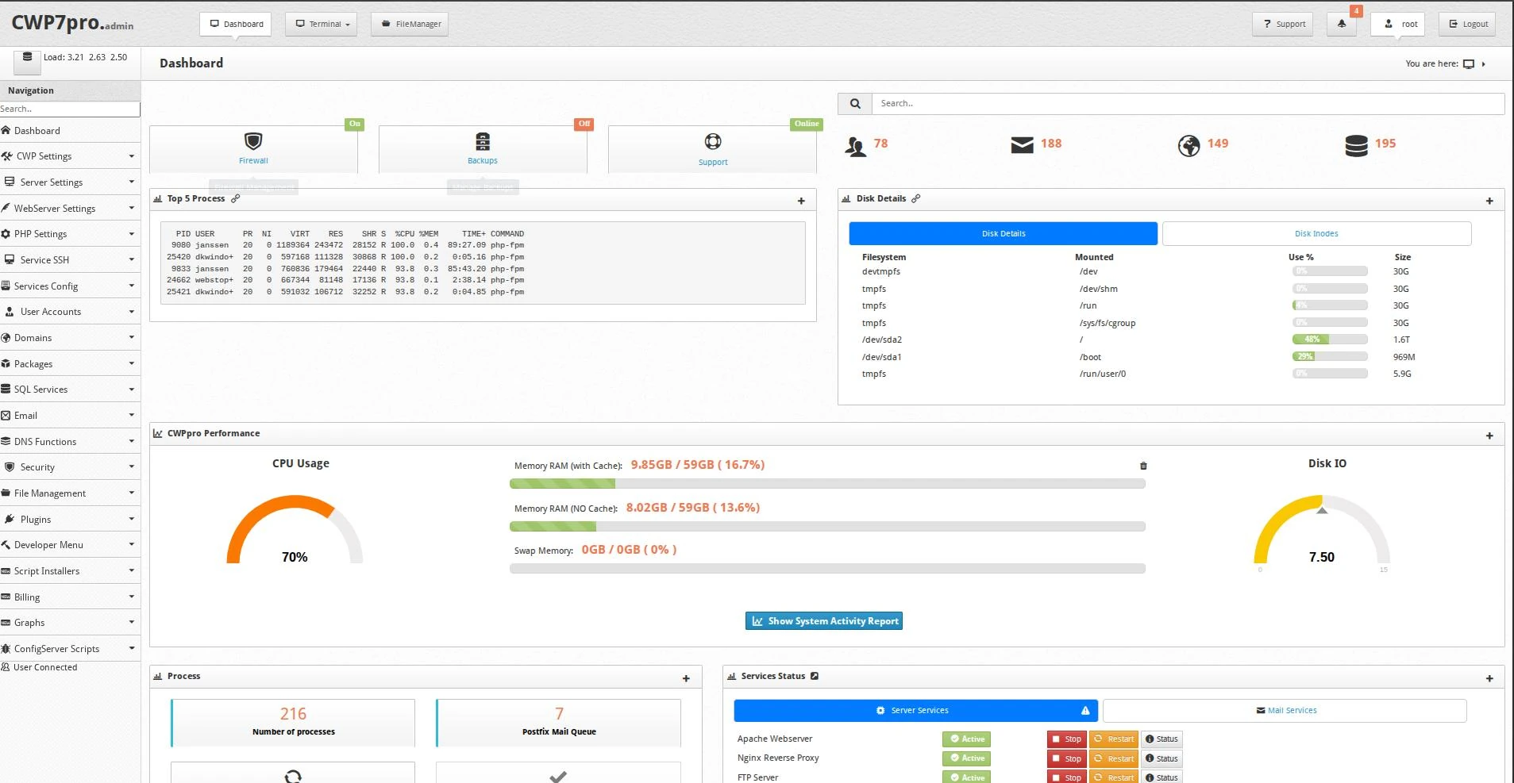Click the domains globe icon
The height and width of the screenshot is (783, 1514).
1188,146
